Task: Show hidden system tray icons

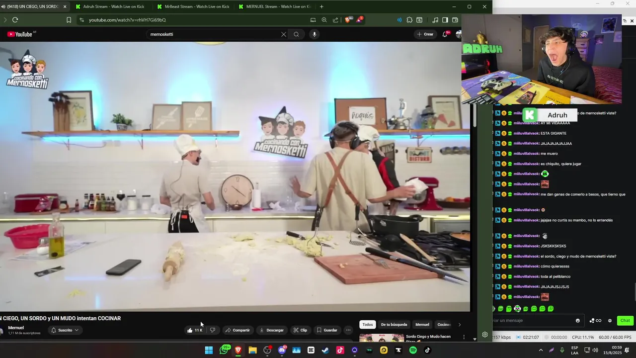Action: point(541,350)
